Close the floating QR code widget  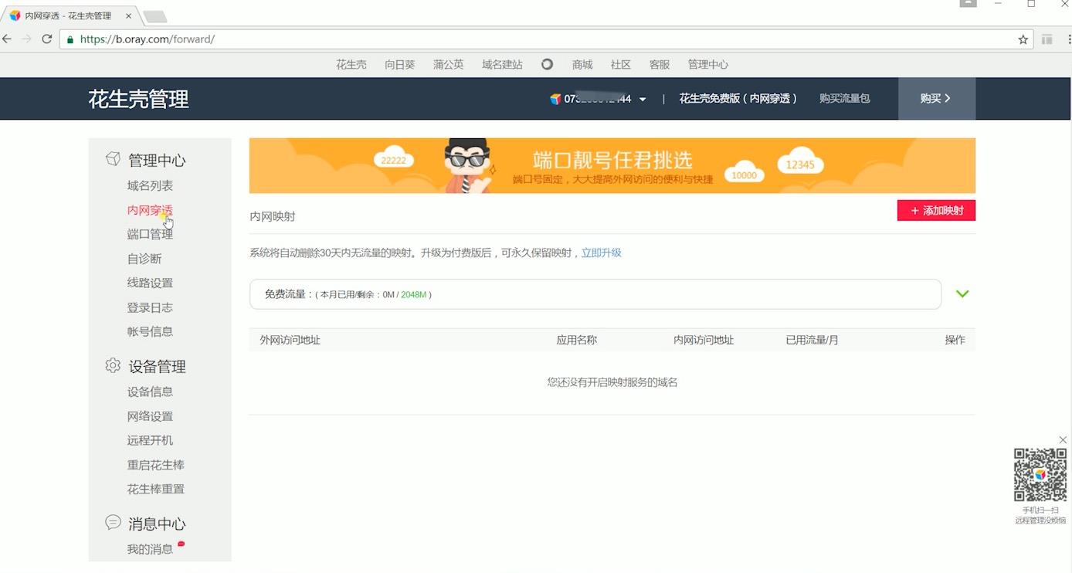(x=1063, y=440)
